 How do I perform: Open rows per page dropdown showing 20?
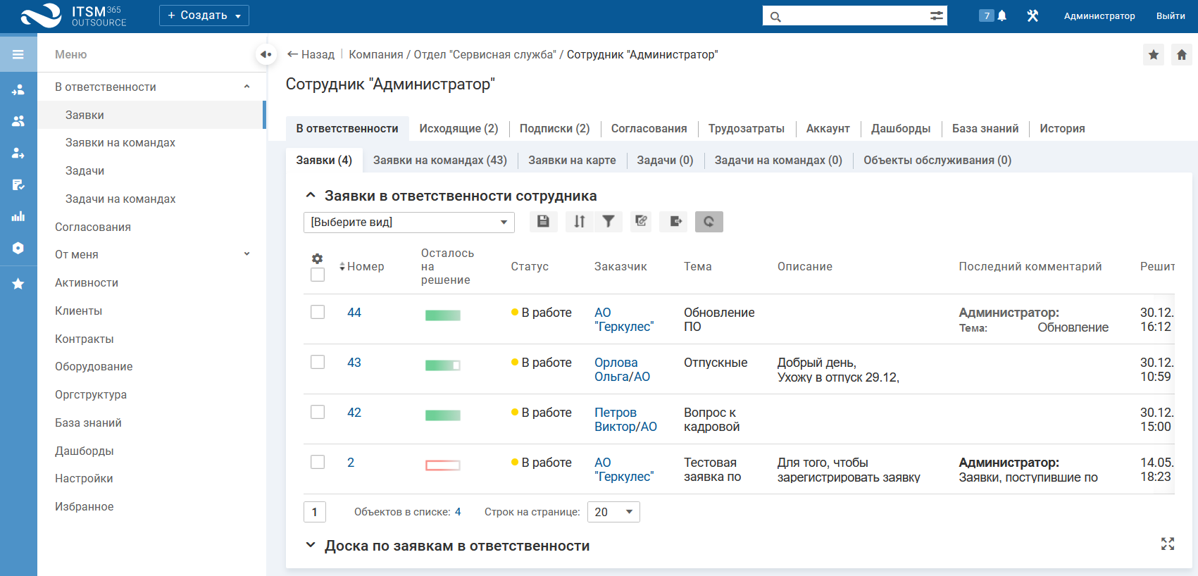pos(613,512)
